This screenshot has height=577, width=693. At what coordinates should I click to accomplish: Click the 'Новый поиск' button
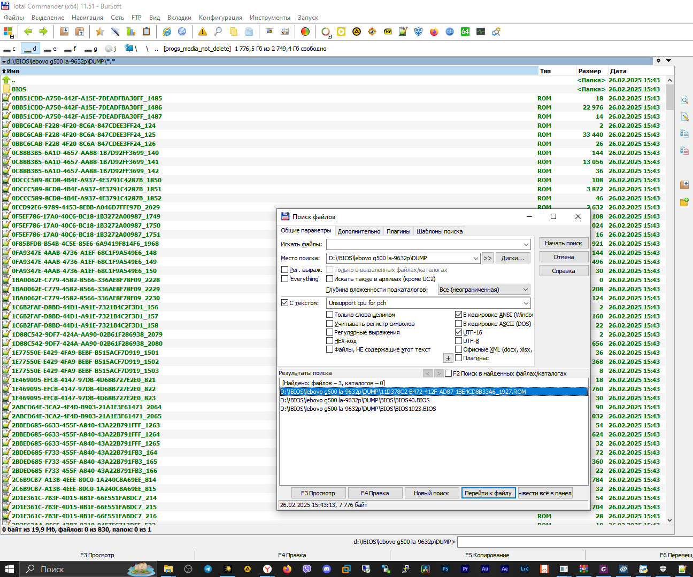pyautogui.click(x=432, y=493)
